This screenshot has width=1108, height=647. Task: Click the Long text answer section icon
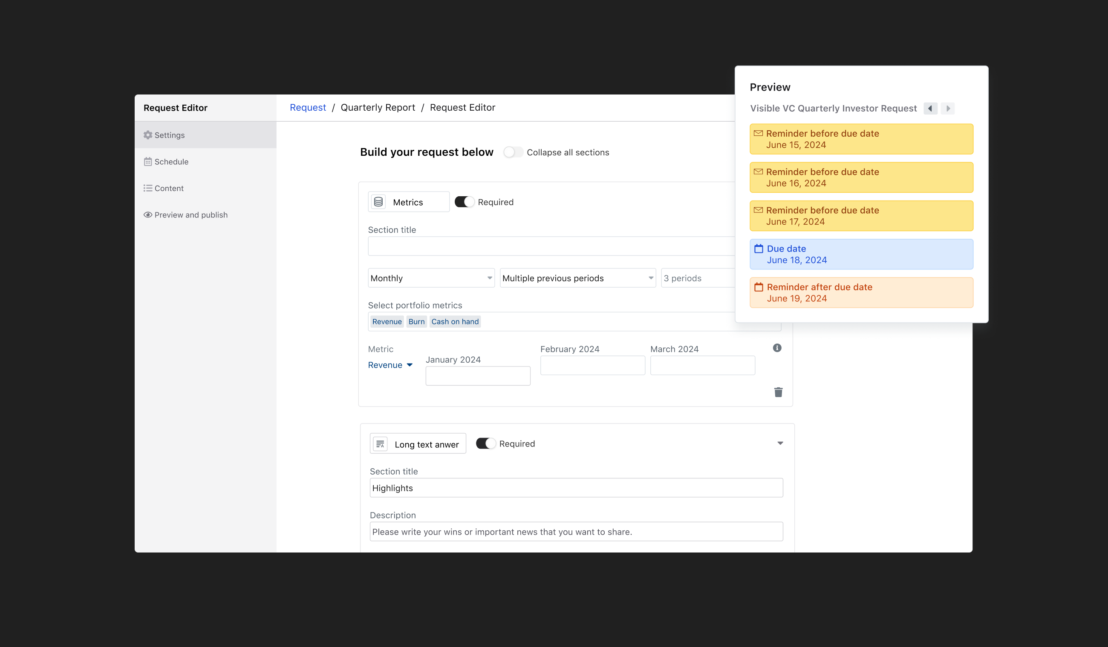point(381,444)
